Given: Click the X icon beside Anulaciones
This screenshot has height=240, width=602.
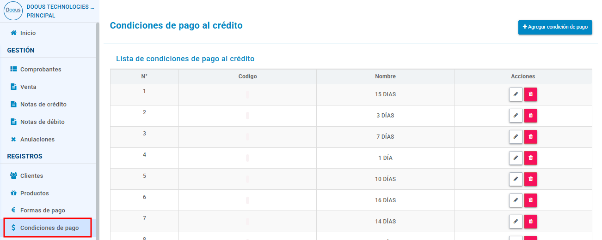Looking at the screenshot, I should click(13, 139).
